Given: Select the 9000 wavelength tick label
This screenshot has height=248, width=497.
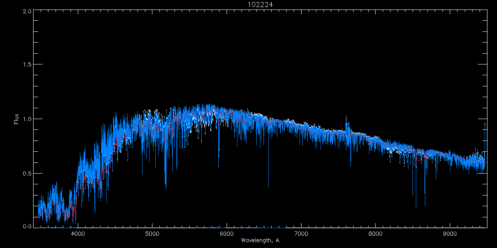Looking at the screenshot, I should (450, 234).
